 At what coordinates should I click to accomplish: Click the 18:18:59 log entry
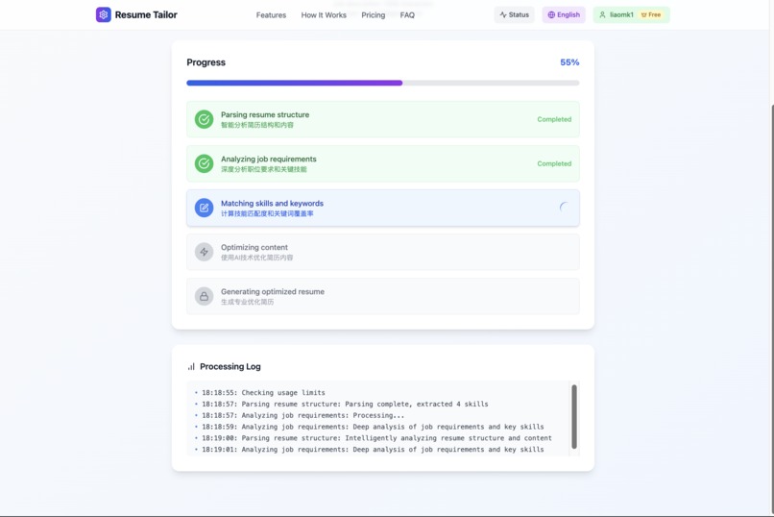click(373, 427)
